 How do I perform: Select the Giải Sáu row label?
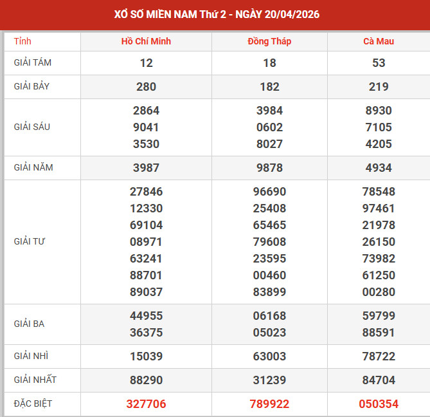tap(32, 127)
